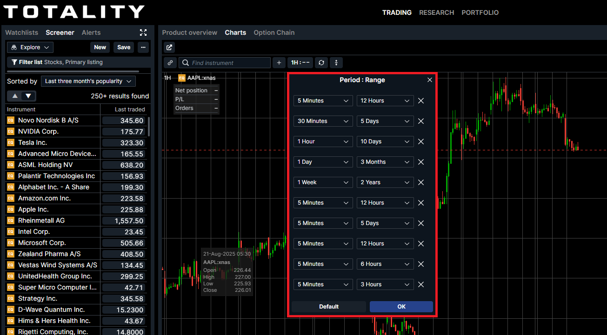Open the Explore dropdown
607x335 pixels.
point(30,47)
